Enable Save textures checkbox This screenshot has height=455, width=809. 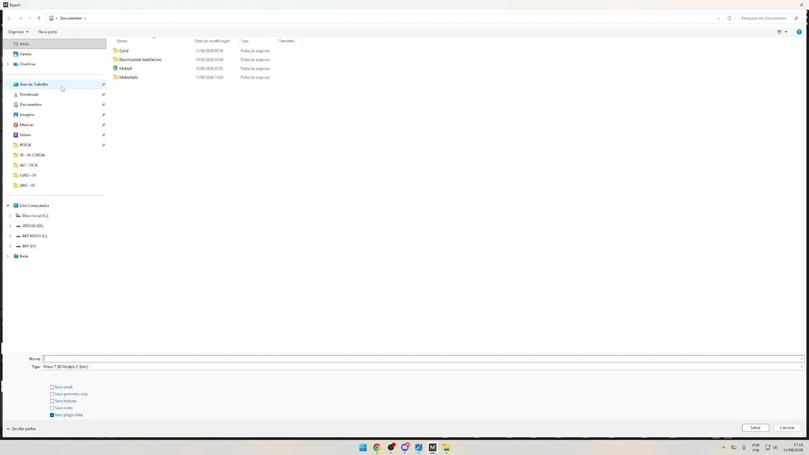52,401
